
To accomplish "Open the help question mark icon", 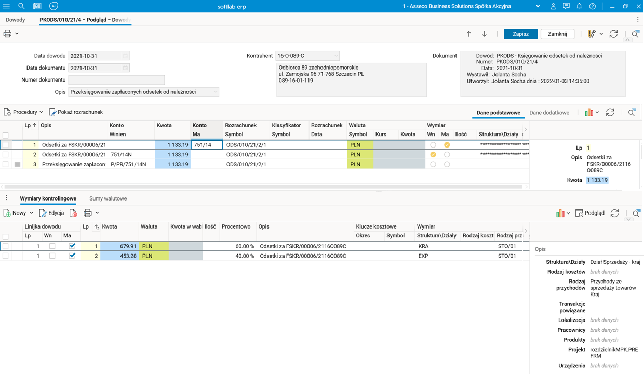I will click(x=593, y=6).
